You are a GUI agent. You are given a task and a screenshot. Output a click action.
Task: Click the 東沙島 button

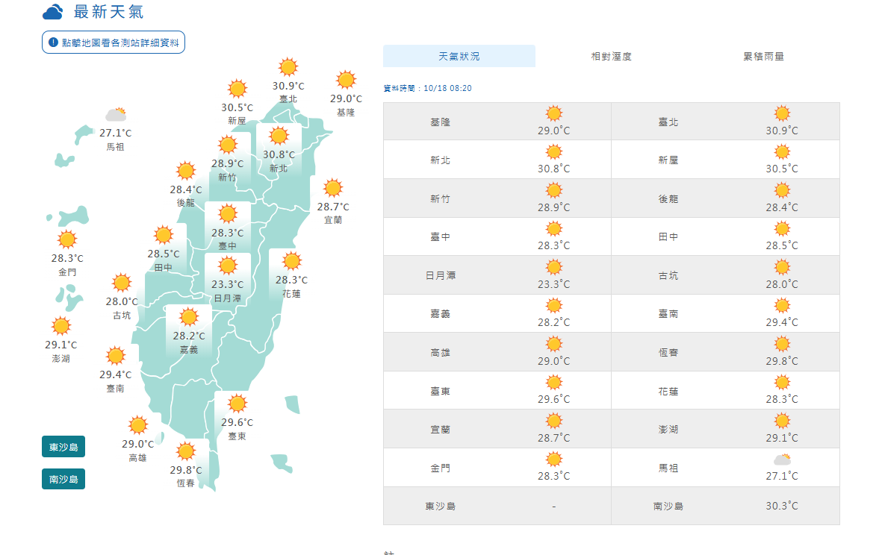63,447
